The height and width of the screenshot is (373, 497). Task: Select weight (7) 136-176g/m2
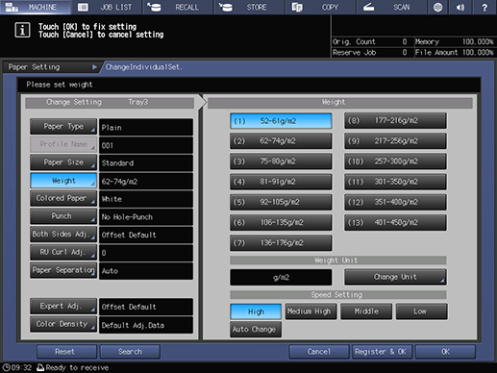point(281,243)
